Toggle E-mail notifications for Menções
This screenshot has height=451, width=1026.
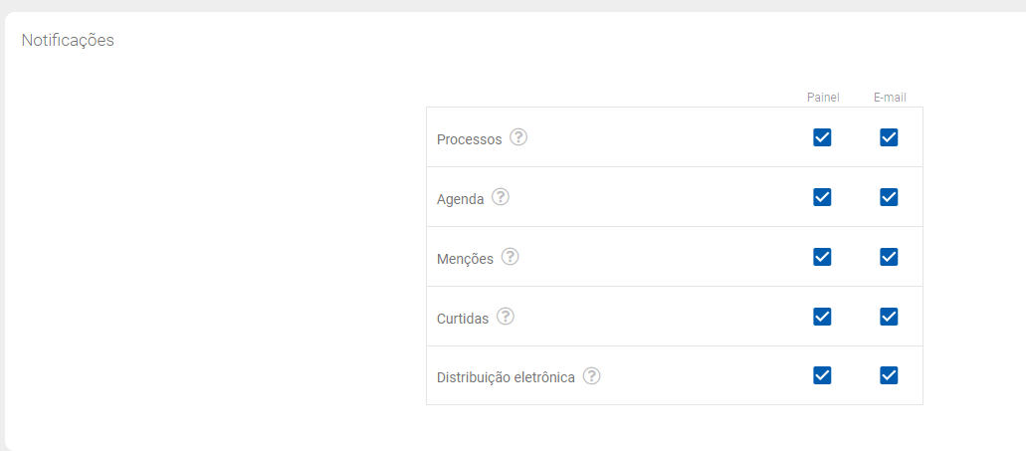pyautogui.click(x=889, y=257)
